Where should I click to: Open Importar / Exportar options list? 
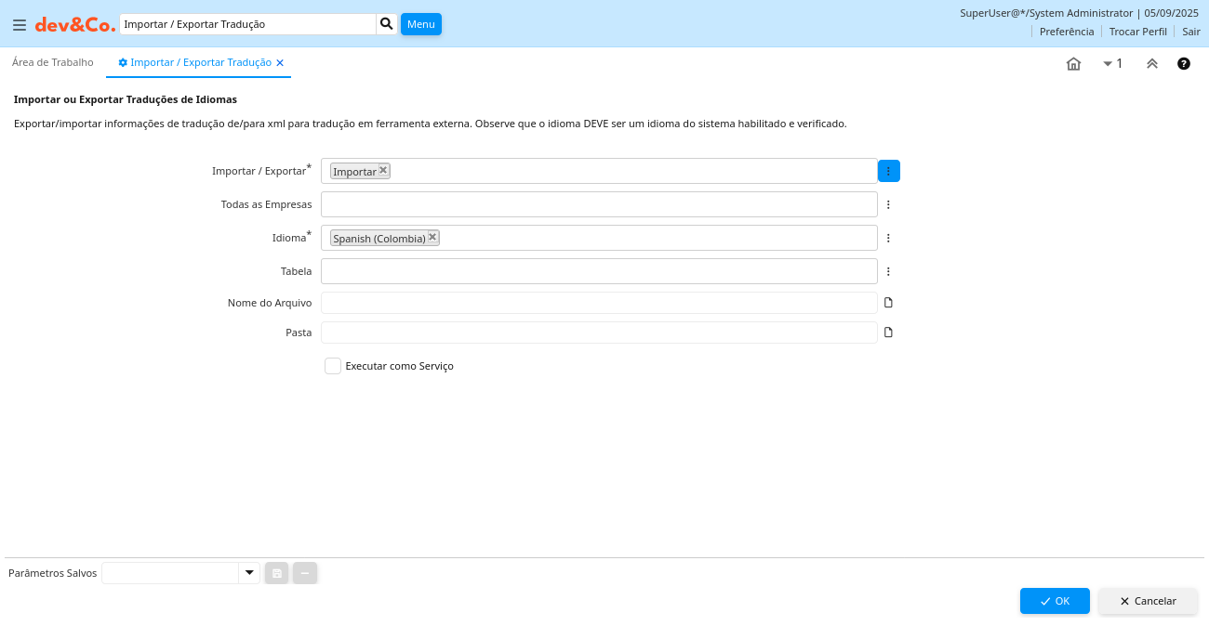[x=888, y=171]
